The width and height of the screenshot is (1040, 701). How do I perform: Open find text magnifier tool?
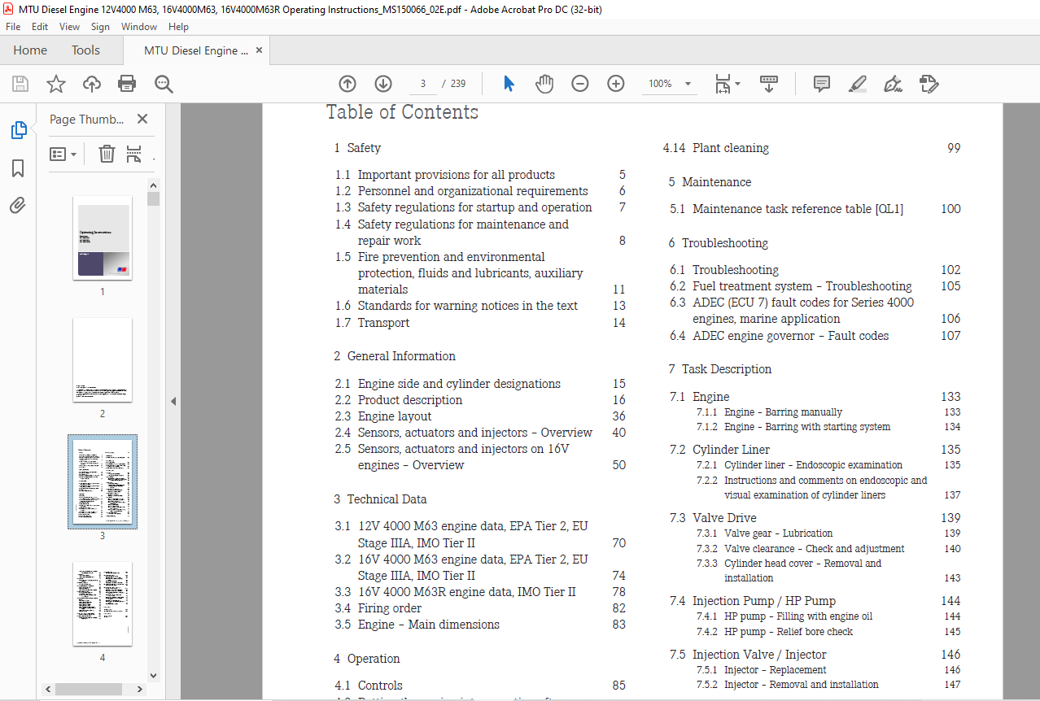coord(164,84)
